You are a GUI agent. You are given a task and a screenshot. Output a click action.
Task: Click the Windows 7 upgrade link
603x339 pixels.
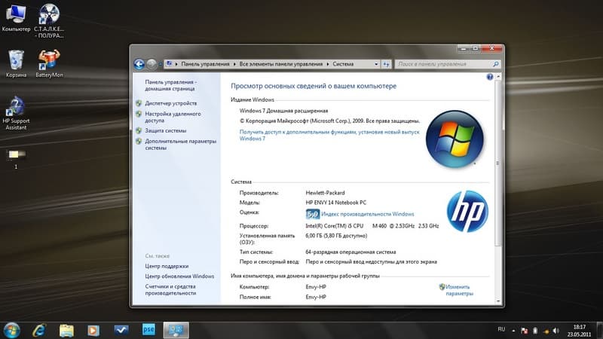(x=329, y=136)
